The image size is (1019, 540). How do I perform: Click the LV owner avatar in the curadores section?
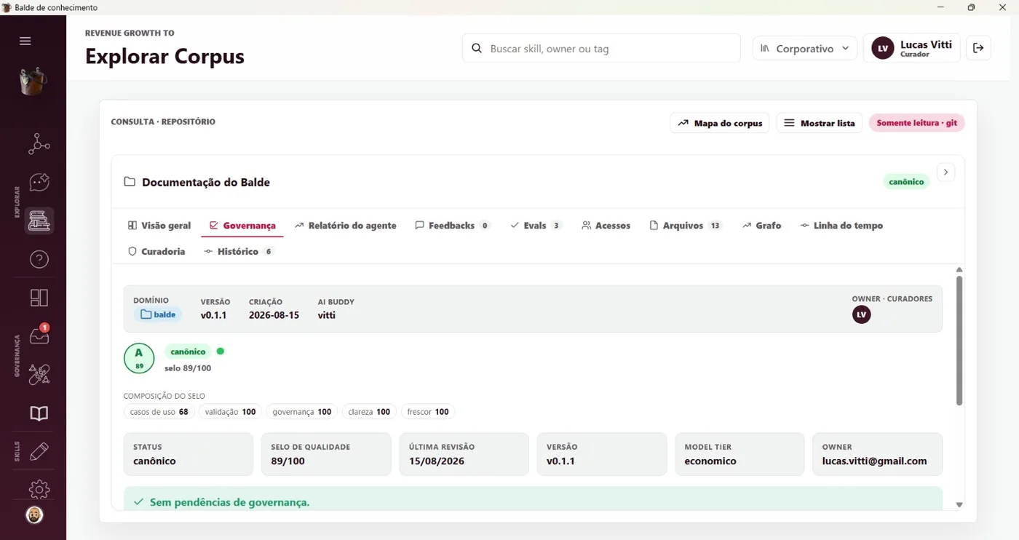862,314
